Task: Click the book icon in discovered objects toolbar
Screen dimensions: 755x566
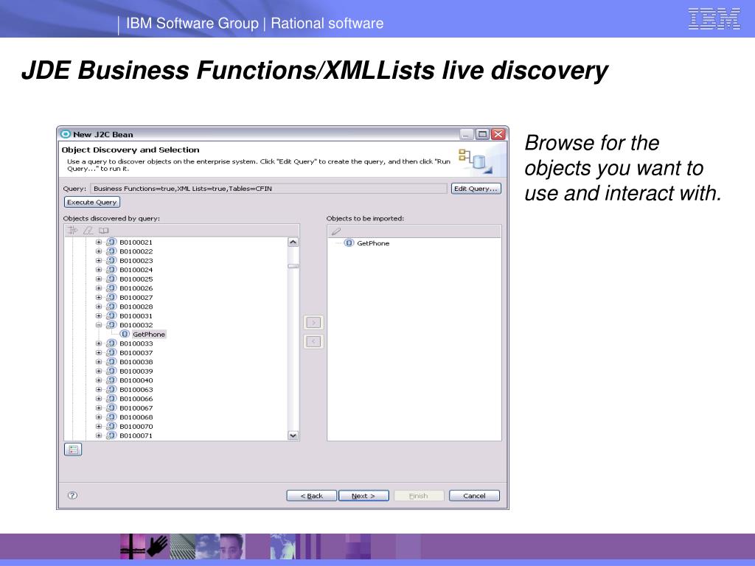Action: coord(104,230)
